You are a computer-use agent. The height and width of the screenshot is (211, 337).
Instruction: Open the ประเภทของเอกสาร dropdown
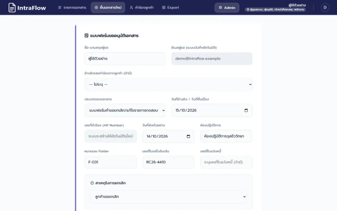tap(125, 110)
